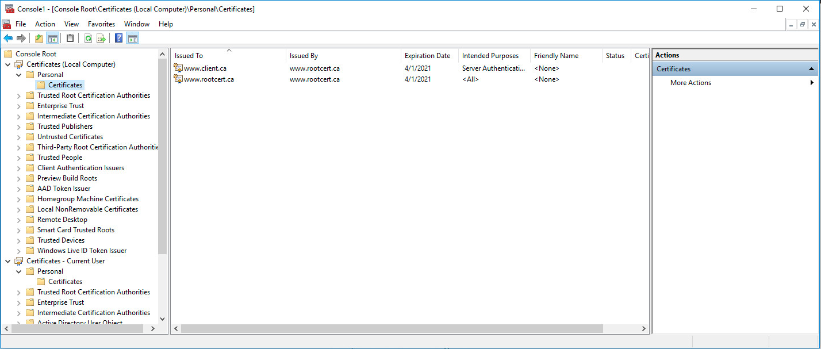
Task: Click the Up one level folder icon
Action: coord(38,38)
